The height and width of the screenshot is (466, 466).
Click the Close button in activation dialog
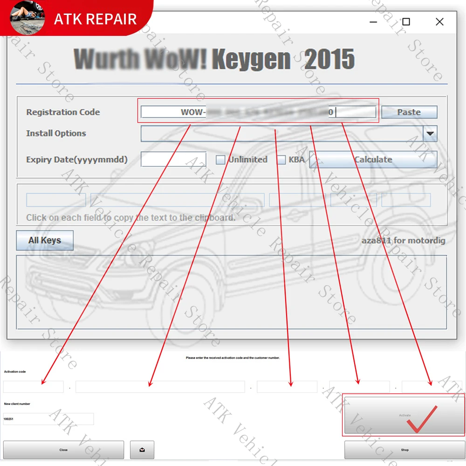[x=63, y=450]
